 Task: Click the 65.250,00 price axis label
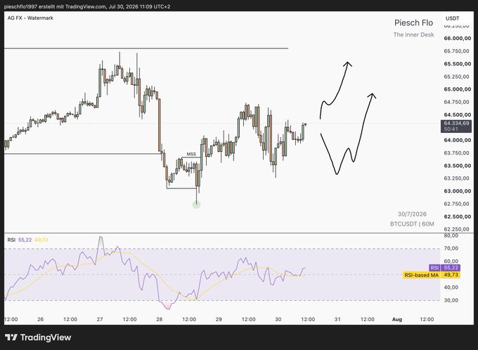(456, 77)
